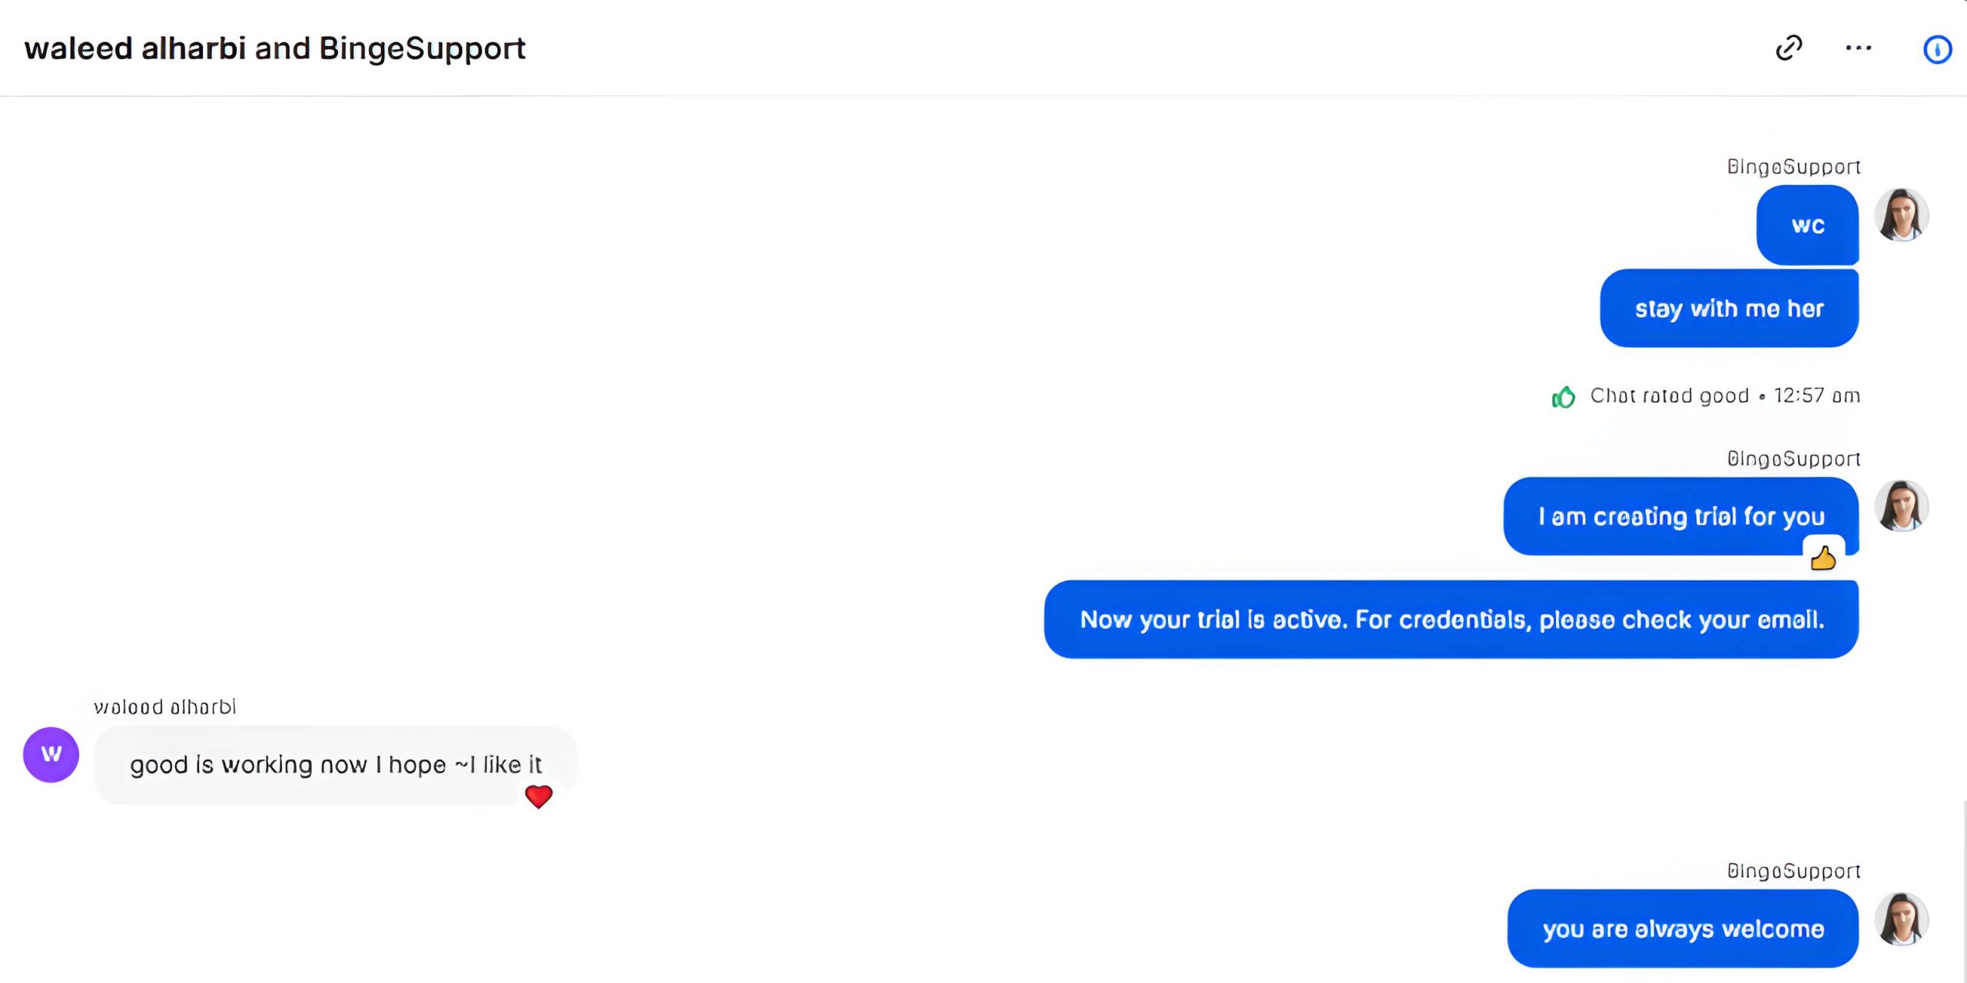This screenshot has height=983, width=1967.
Task: Click the thumbs-up reaction on trial message
Action: (1823, 558)
